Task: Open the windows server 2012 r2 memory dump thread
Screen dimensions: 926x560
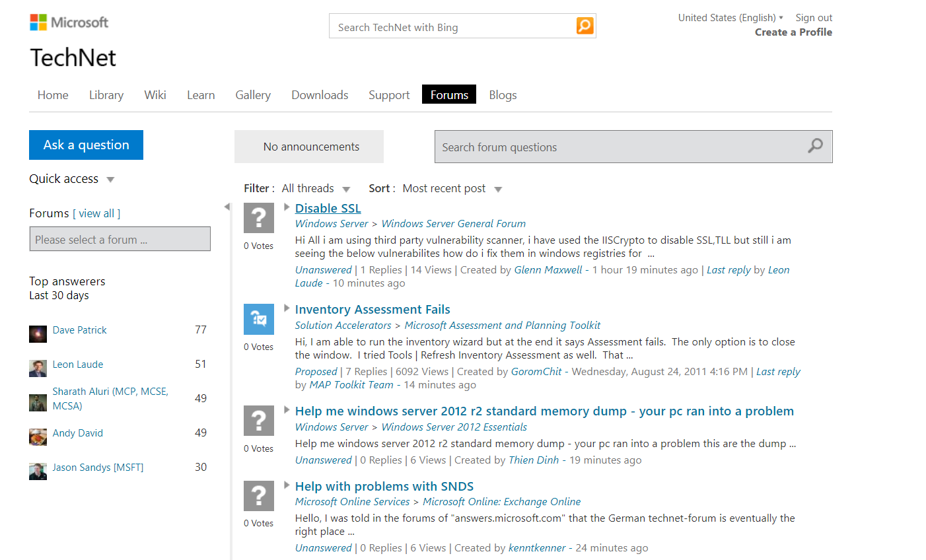Action: (x=544, y=411)
